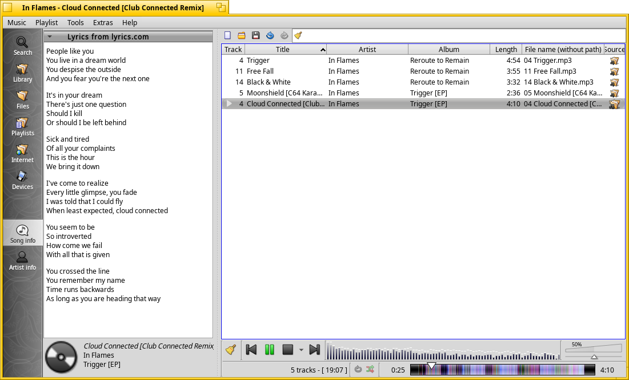Click the elapsed time 0:25 label
629x380 pixels.
pos(398,370)
